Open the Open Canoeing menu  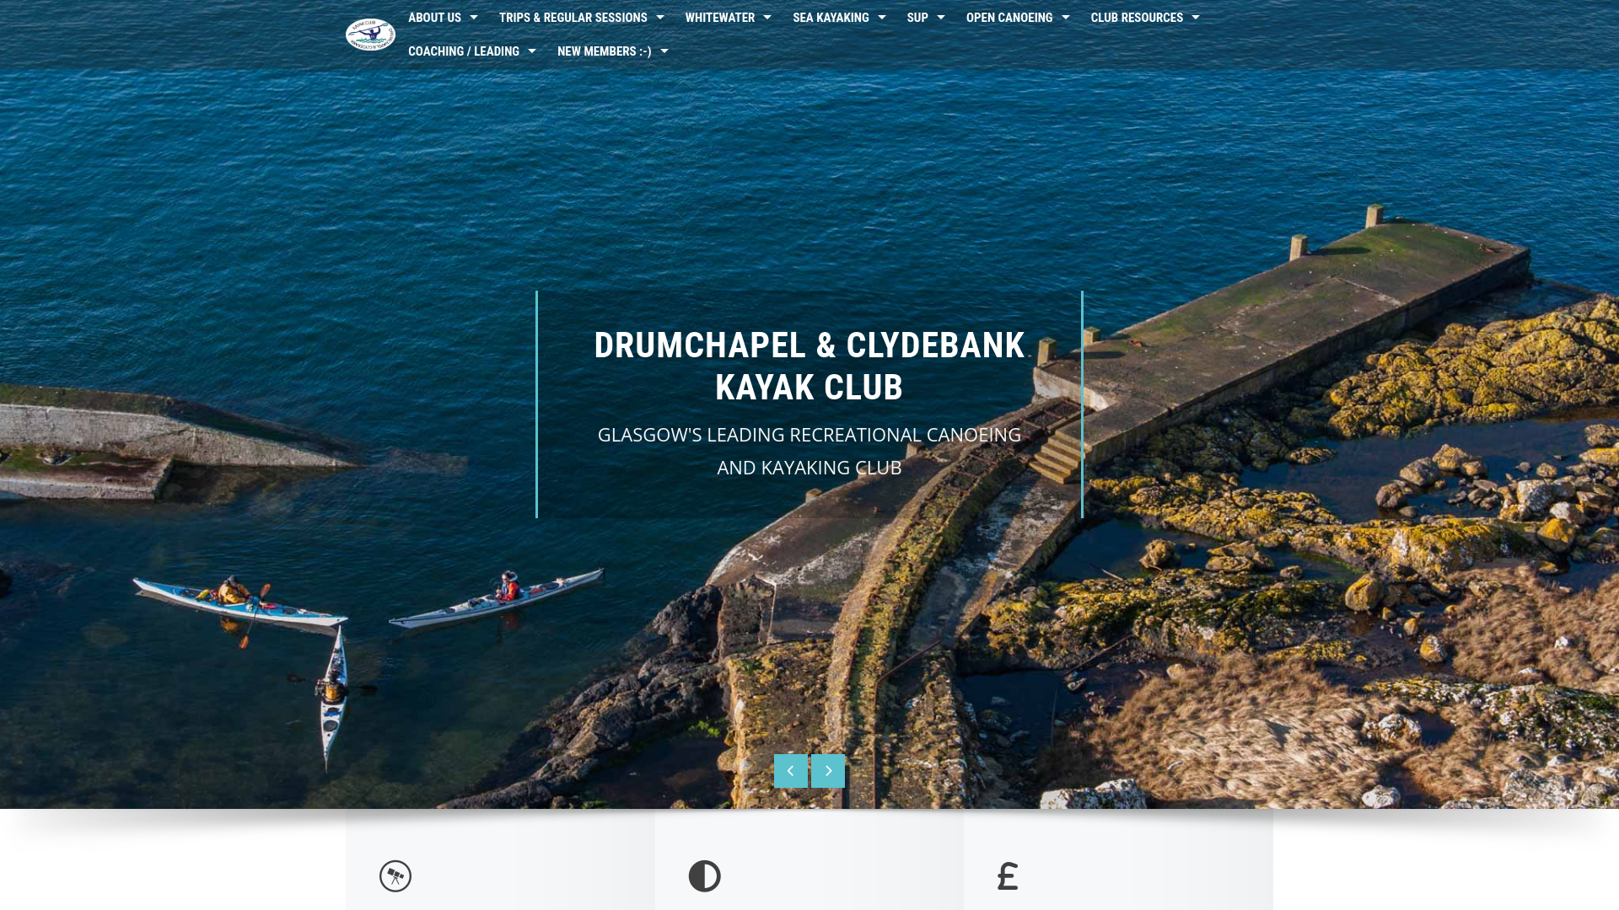click(1009, 18)
